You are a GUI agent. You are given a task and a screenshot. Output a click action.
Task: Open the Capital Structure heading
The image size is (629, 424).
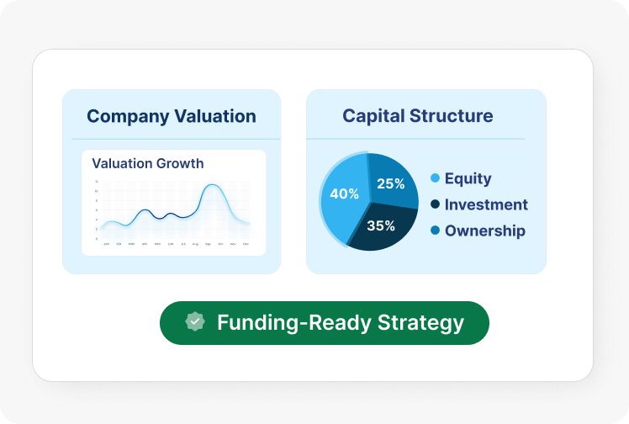(418, 116)
